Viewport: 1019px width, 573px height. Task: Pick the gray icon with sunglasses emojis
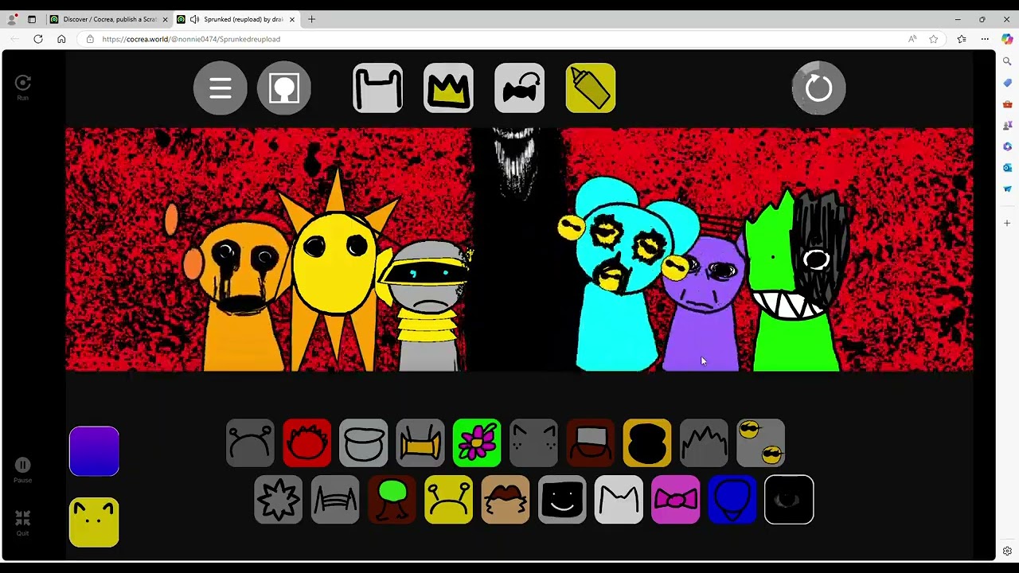click(x=760, y=443)
